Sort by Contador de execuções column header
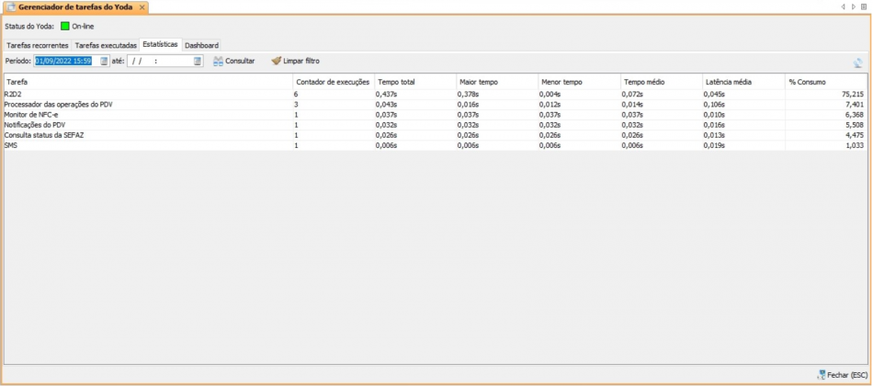 (332, 82)
